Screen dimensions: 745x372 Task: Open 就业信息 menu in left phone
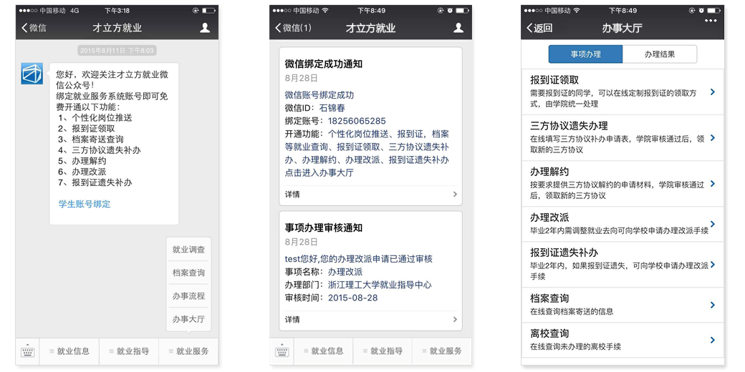[69, 351]
